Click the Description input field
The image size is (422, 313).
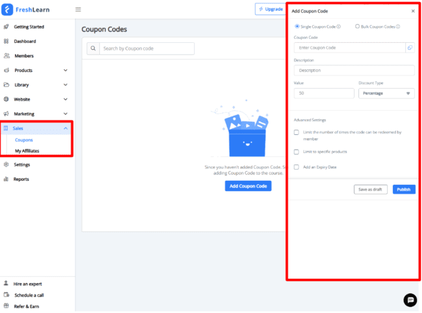pos(354,71)
